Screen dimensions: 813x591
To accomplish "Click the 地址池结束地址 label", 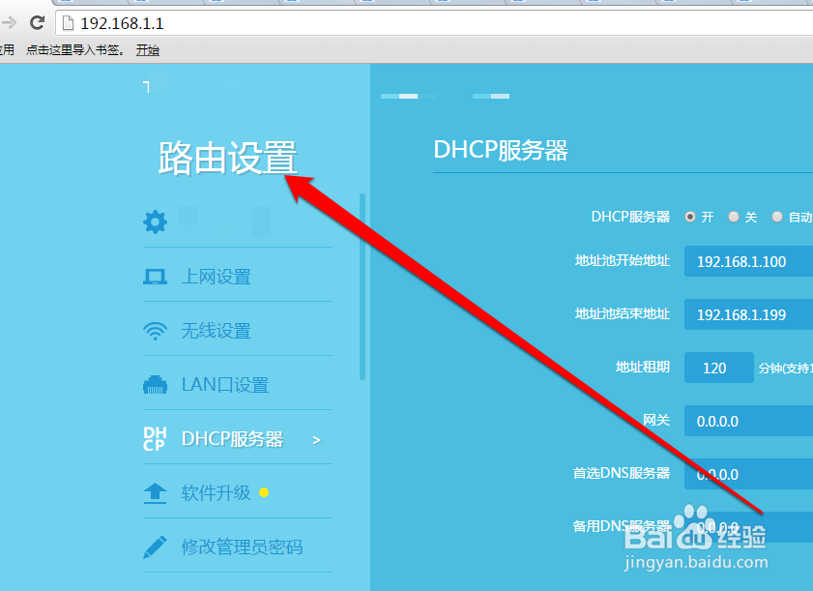I will tap(623, 314).
